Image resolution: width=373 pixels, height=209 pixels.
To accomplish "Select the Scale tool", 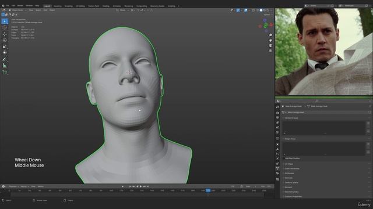I will 5,46.
